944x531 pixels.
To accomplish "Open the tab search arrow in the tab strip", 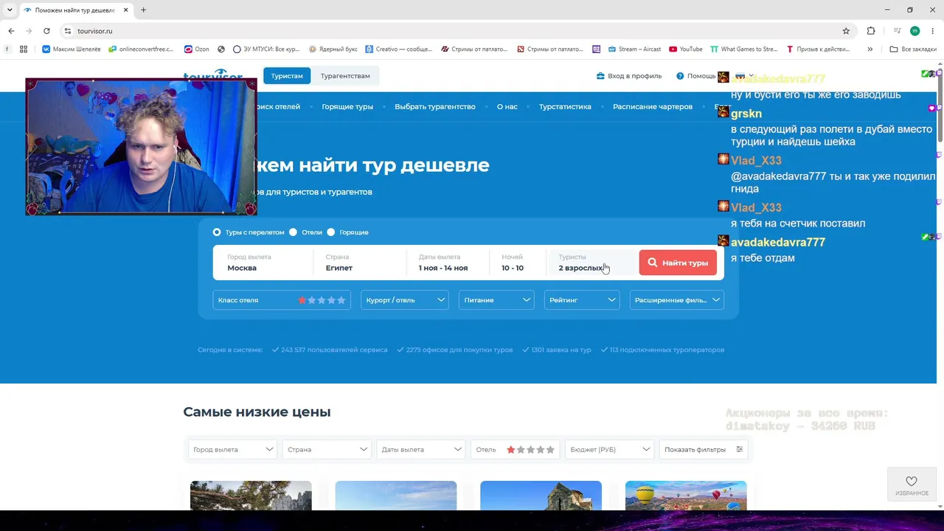I will [10, 10].
